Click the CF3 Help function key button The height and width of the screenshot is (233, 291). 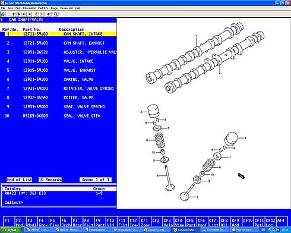168,222
